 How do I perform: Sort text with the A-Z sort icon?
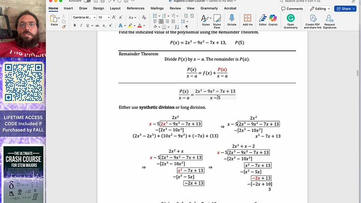click(177, 27)
